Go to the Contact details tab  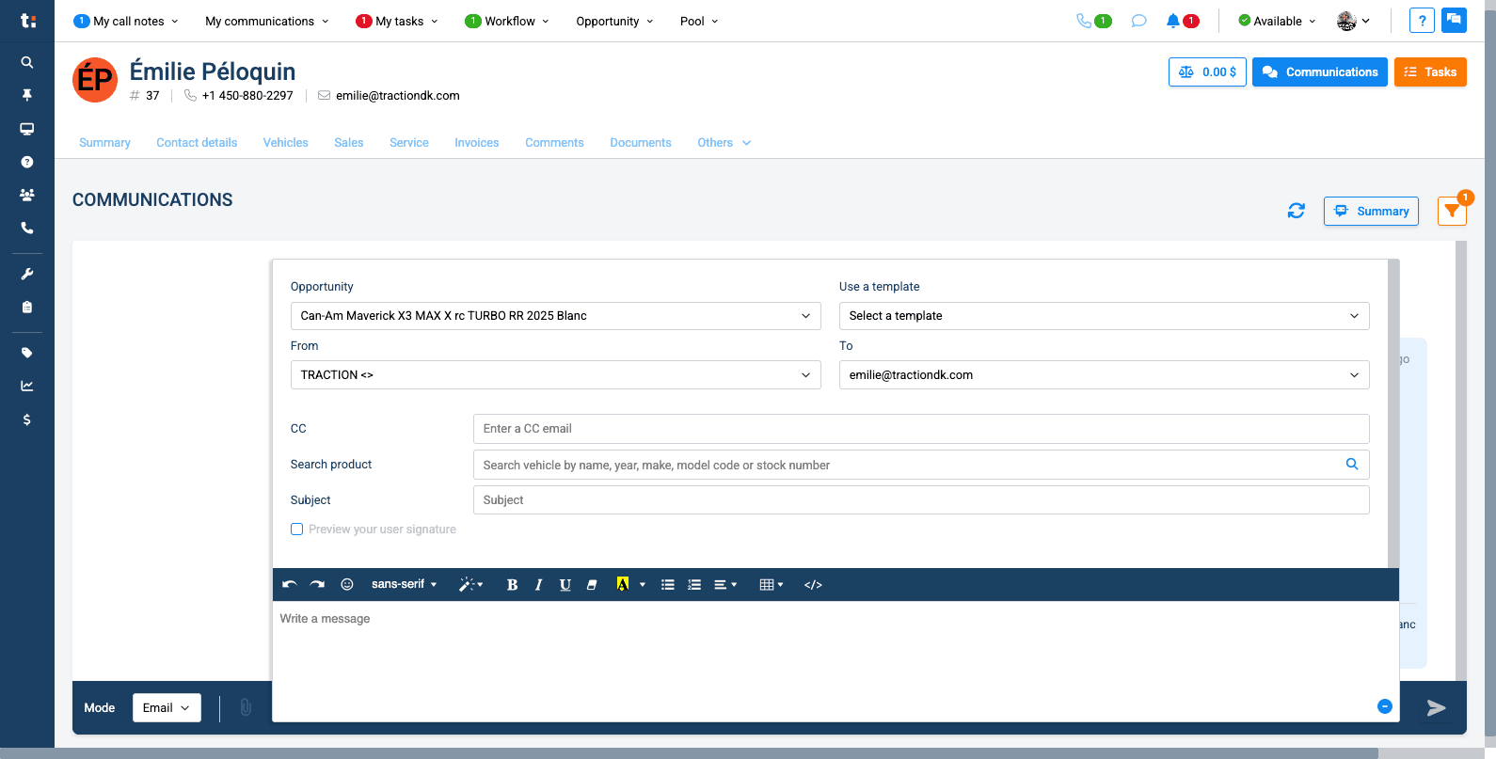197,143
